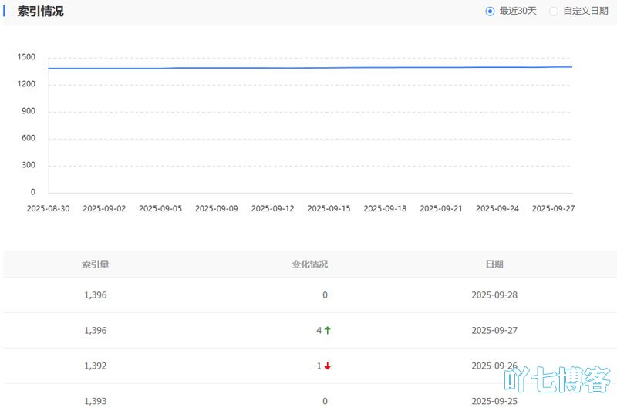Click the blue index trend line

[x=308, y=68]
